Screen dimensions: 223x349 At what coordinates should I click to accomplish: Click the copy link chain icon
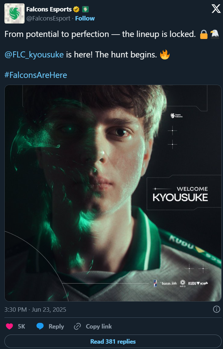(x=77, y=326)
